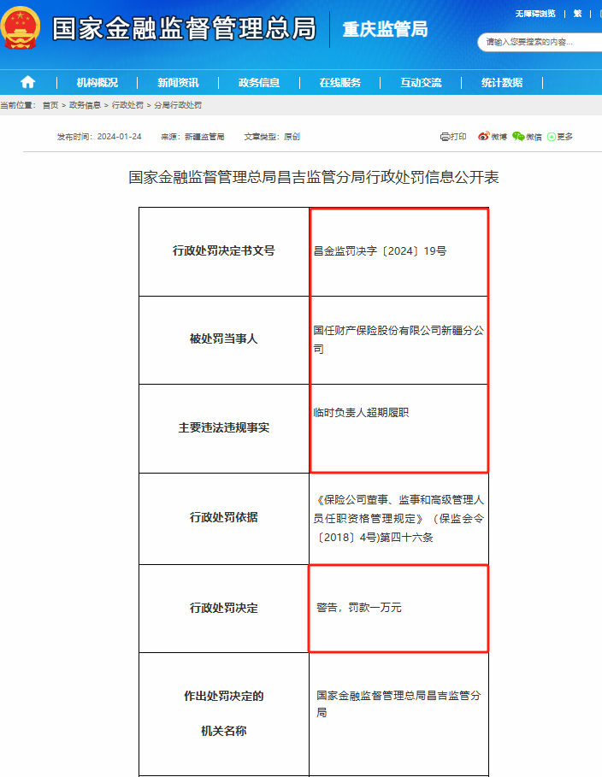Open the 在线服务 menu
602x777 pixels.
339,83
